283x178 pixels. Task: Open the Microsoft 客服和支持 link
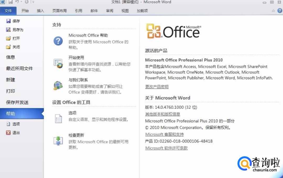[x=164, y=134]
